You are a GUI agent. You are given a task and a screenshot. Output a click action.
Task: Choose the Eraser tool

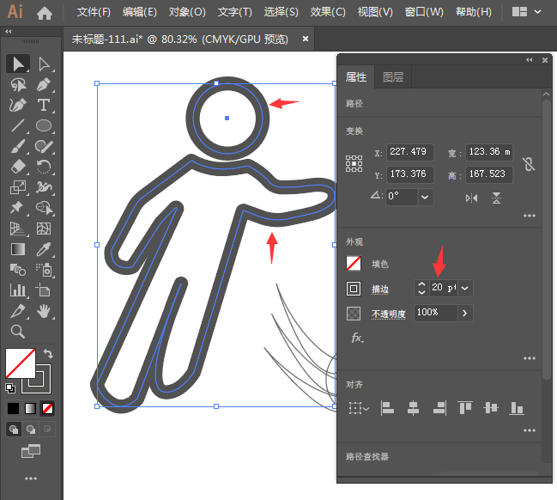click(18, 167)
